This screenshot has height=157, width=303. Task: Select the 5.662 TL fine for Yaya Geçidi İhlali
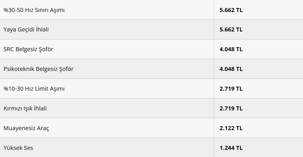pos(231,29)
